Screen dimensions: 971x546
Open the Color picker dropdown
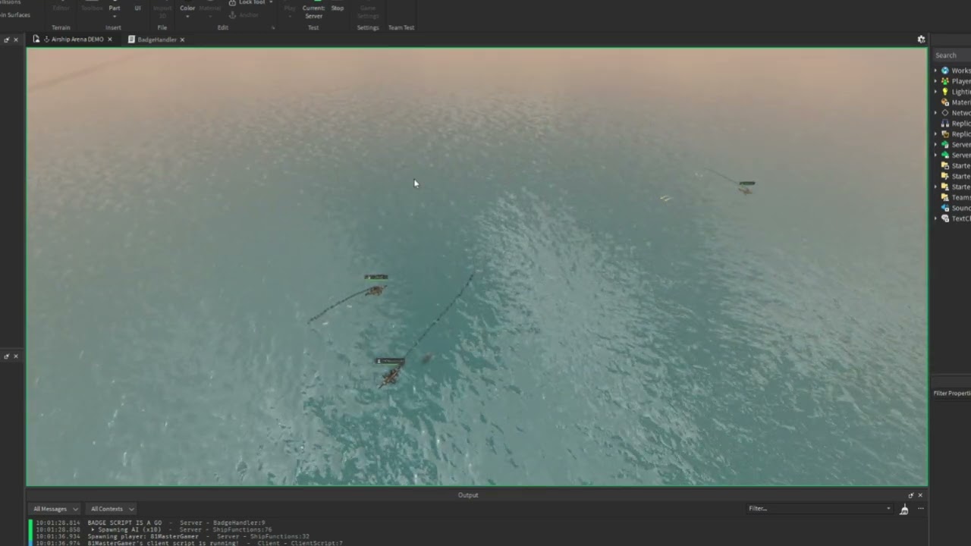187,17
